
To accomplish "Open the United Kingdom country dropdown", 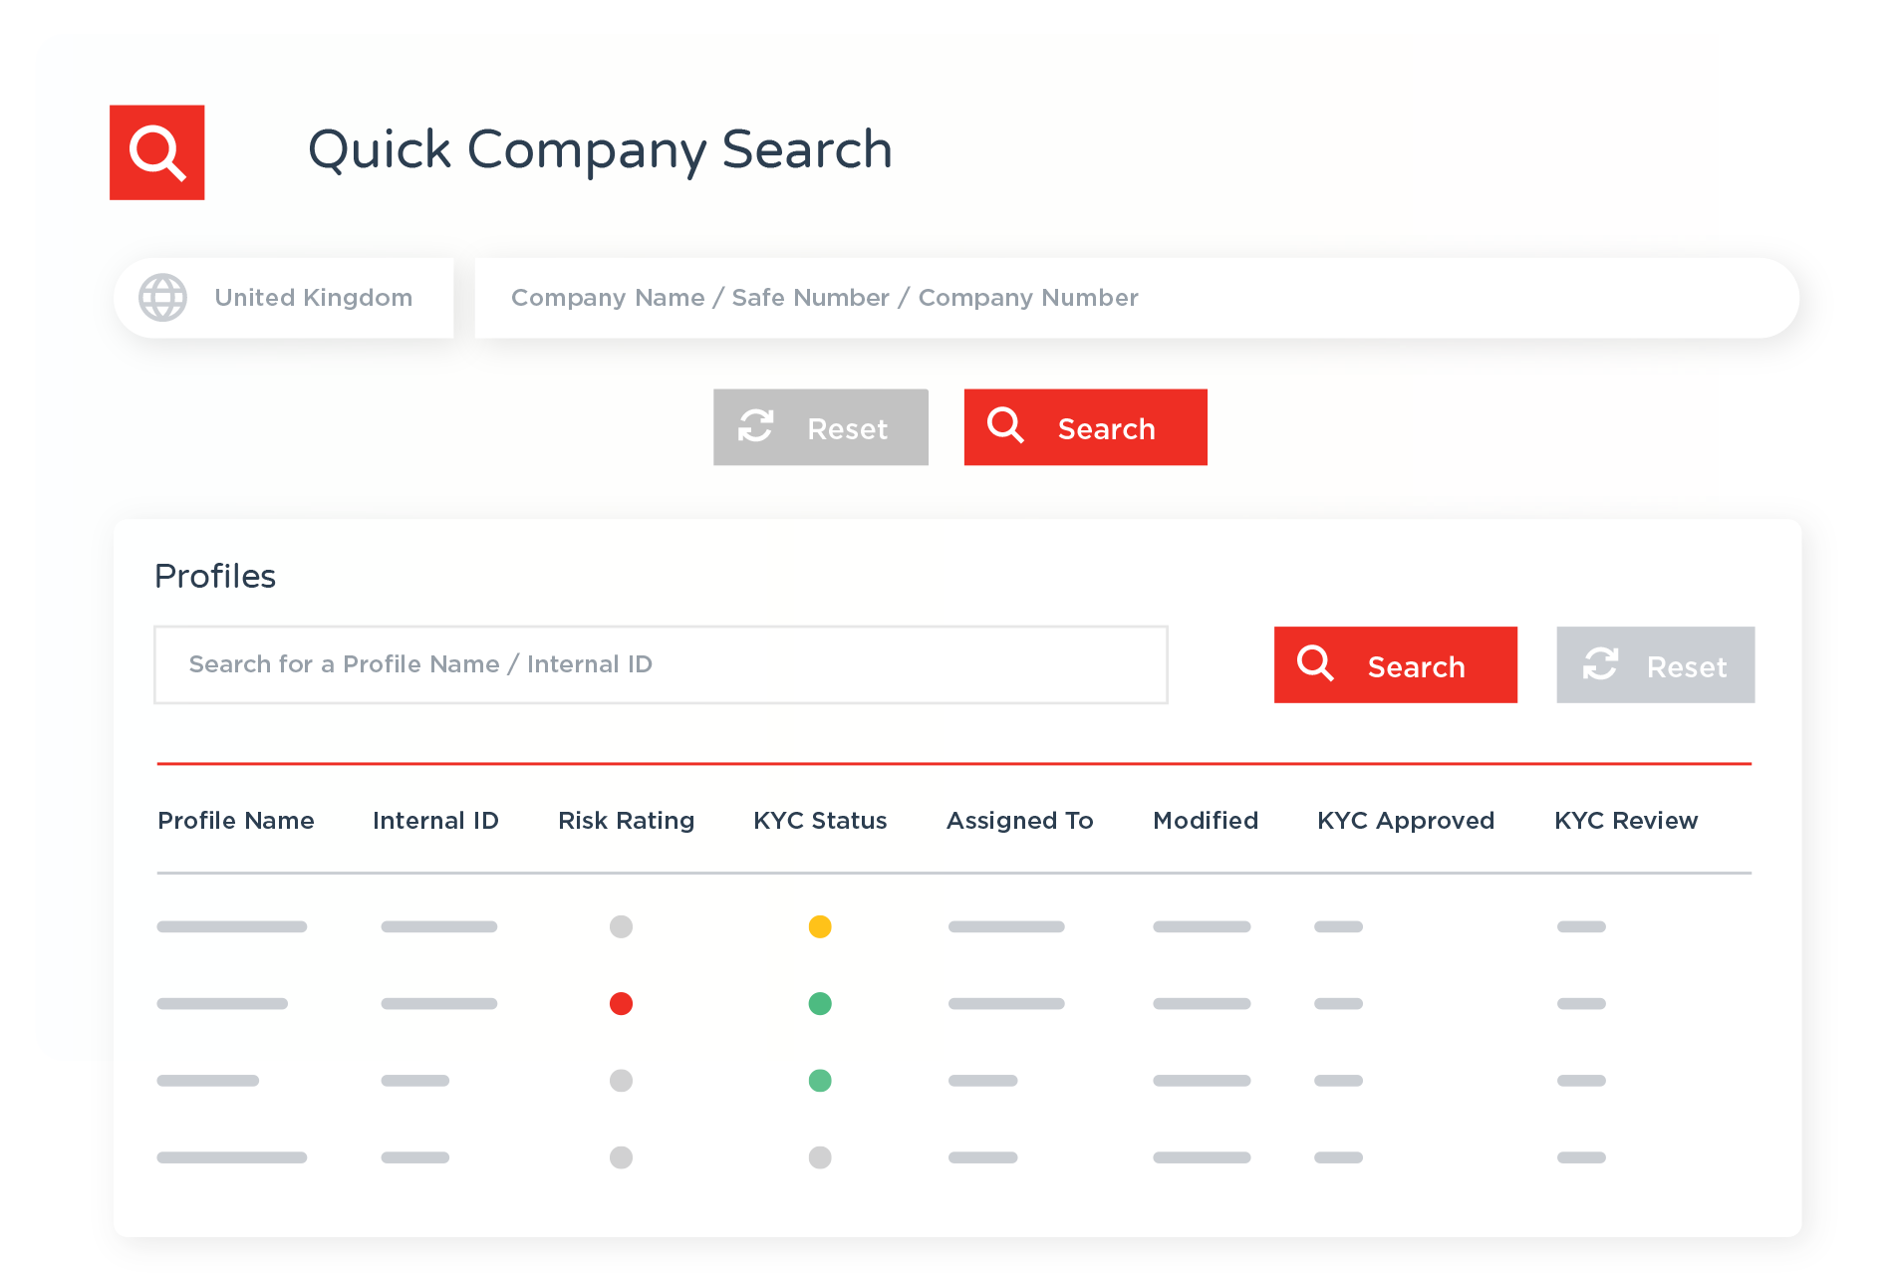I will click(313, 298).
